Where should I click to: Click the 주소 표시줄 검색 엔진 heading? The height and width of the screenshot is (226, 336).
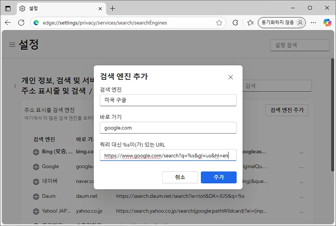click(49, 110)
